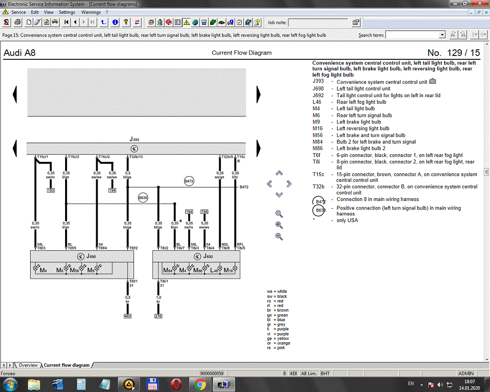Viewport: 490px width, 392px height.
Task: Click the button next to Job note field
Action: (x=356, y=22)
